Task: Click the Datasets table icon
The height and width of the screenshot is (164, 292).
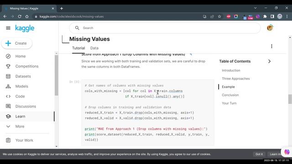Action: tap(8, 77)
